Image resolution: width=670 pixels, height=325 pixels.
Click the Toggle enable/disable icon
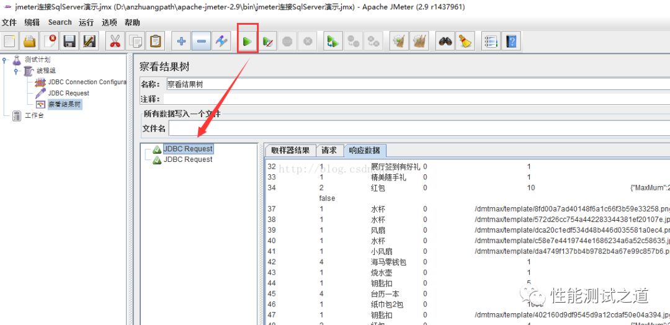(221, 42)
